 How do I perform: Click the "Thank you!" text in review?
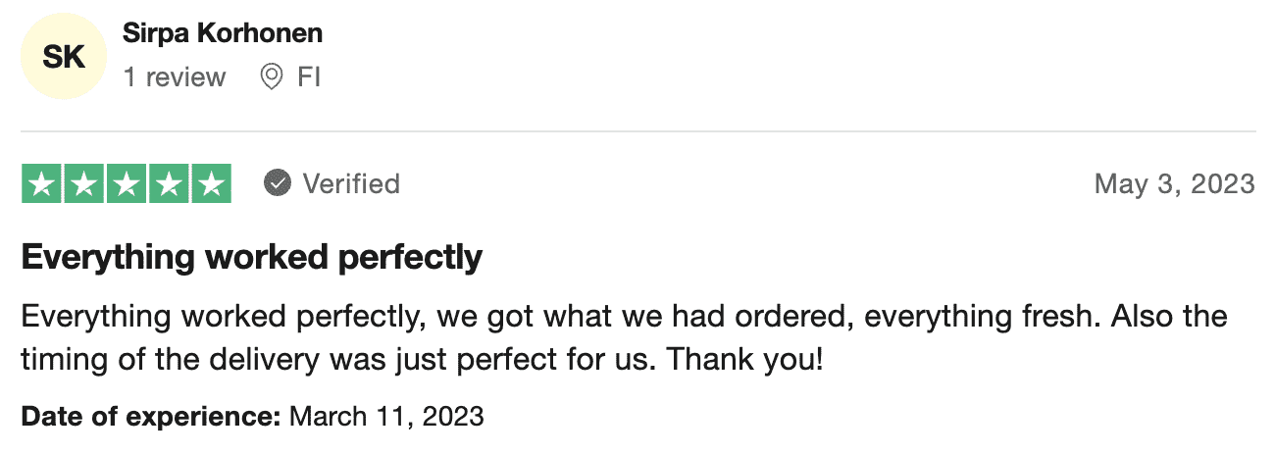coord(744,359)
